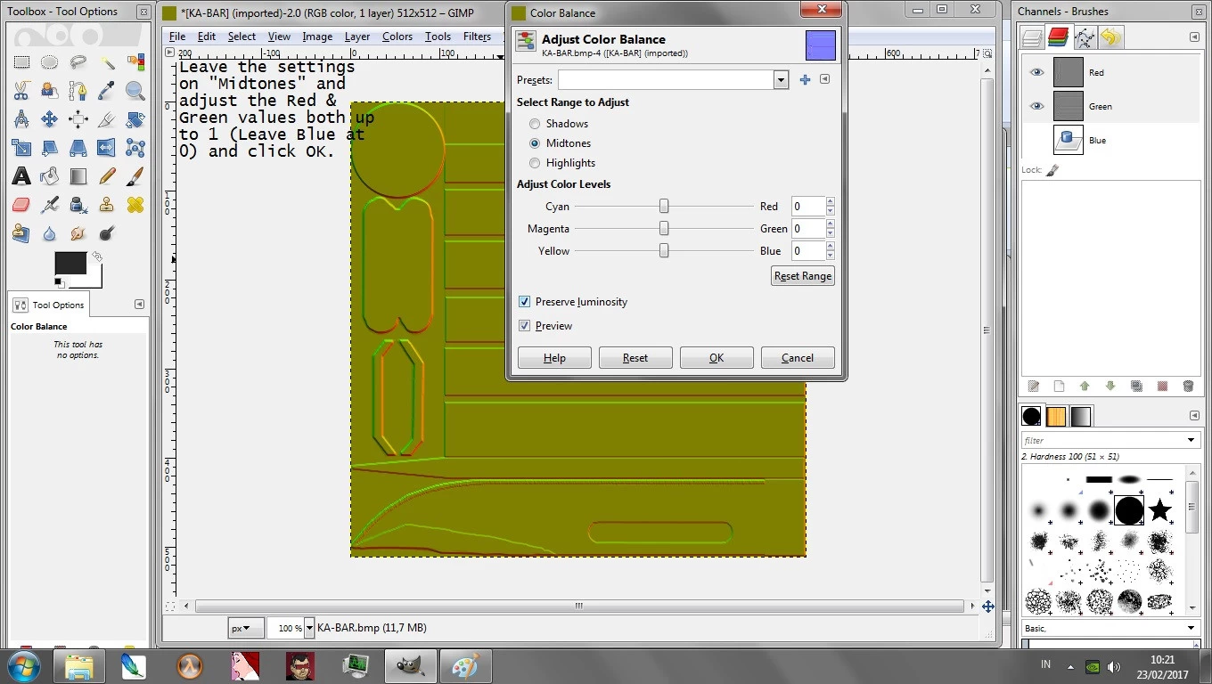This screenshot has width=1212, height=684.
Task: Select the Select by Color tool
Action: (x=135, y=62)
